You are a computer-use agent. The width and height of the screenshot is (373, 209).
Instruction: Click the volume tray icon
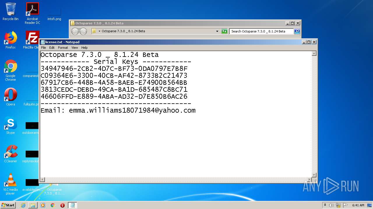coord(331,205)
